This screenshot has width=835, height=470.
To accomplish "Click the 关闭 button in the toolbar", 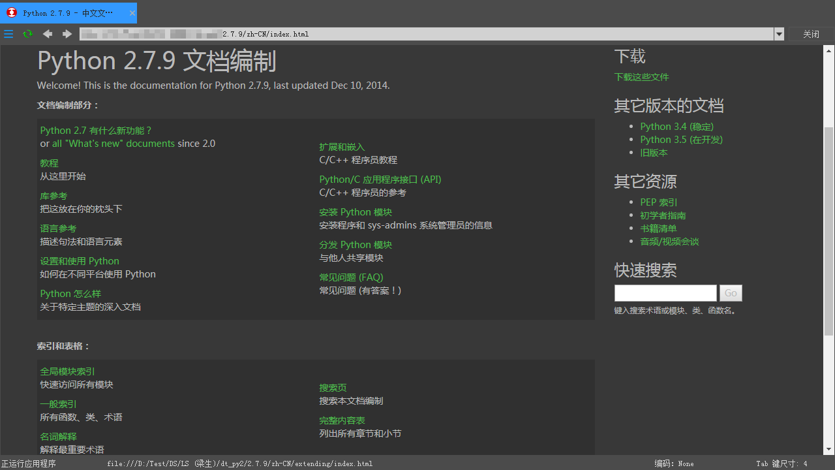I will [811, 34].
